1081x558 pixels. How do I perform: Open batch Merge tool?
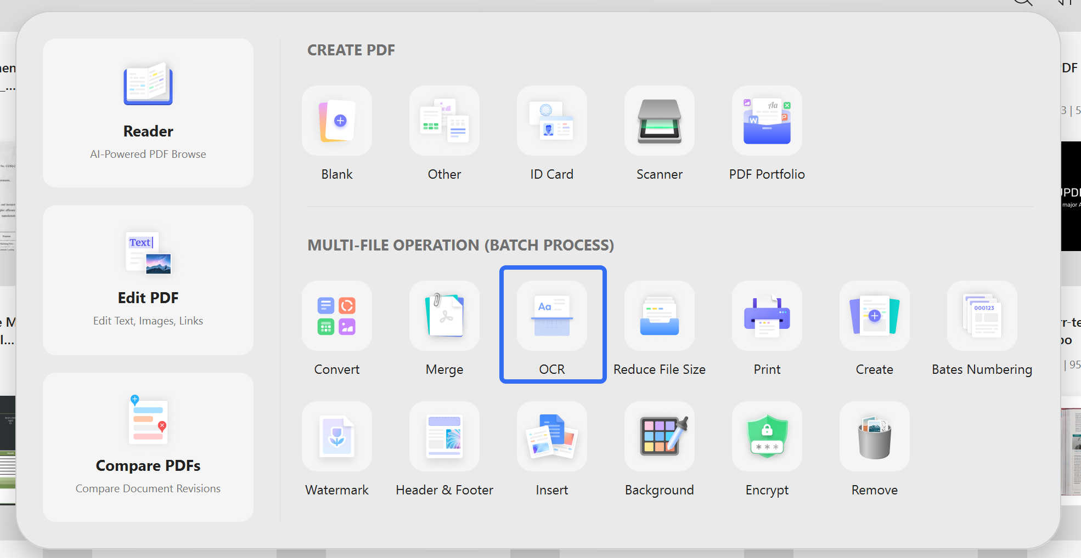[444, 316]
